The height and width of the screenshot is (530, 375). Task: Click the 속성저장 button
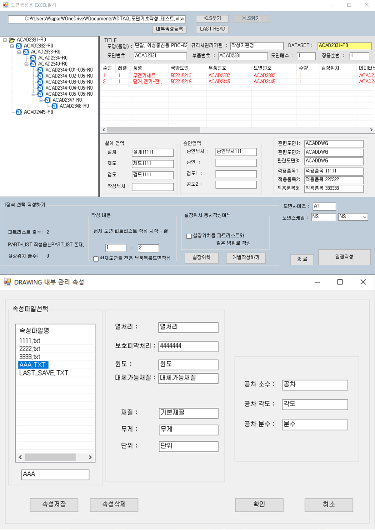54,505
